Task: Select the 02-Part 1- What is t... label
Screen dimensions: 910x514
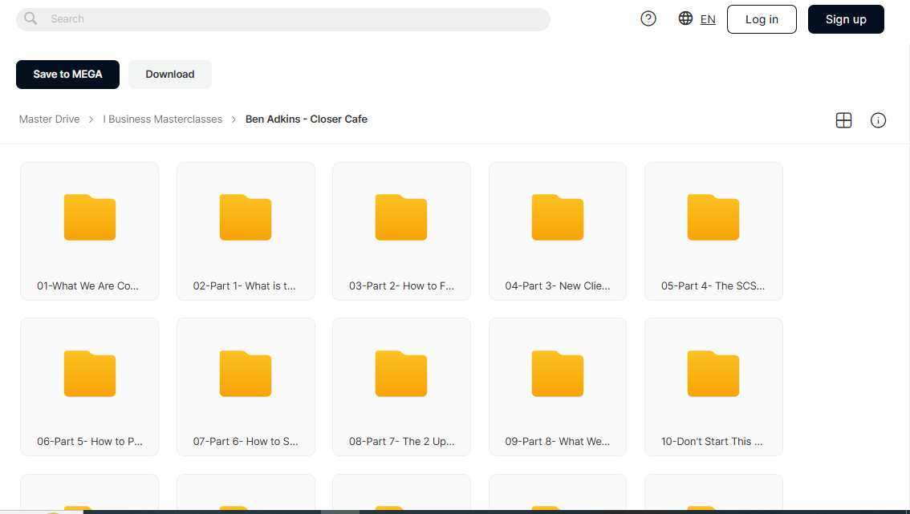Action: click(244, 286)
